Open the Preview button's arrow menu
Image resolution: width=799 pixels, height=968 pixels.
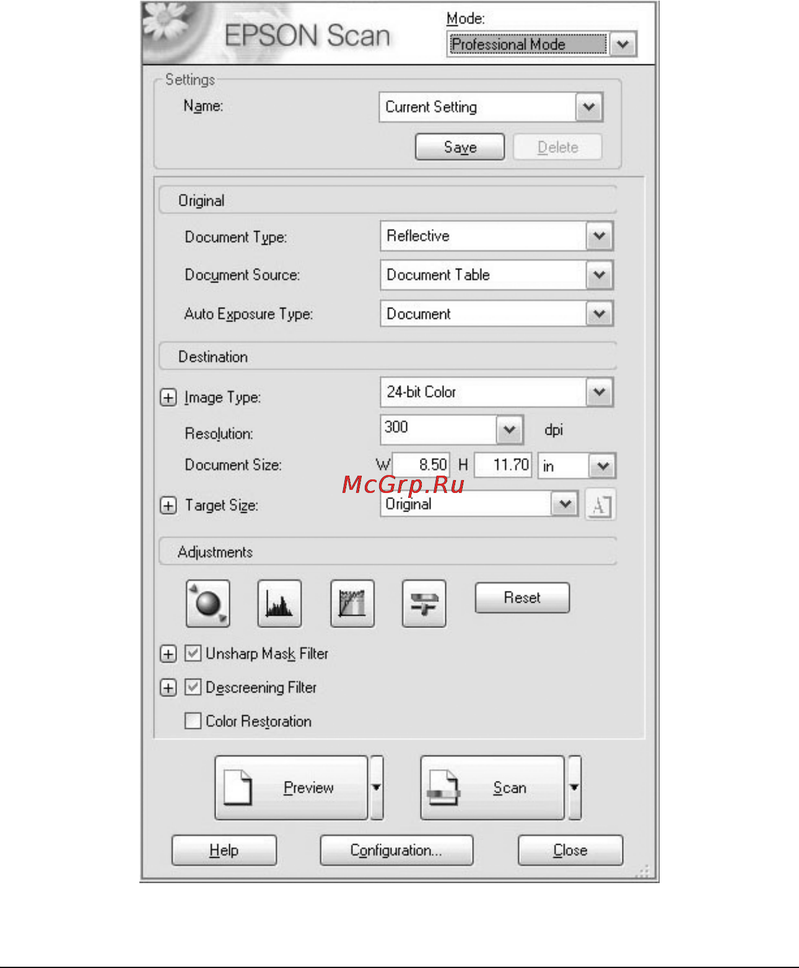(377, 788)
